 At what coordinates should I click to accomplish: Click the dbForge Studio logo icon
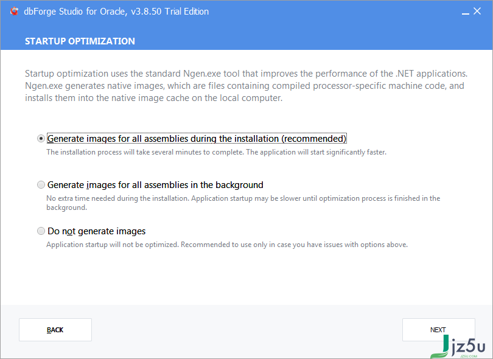coord(14,12)
